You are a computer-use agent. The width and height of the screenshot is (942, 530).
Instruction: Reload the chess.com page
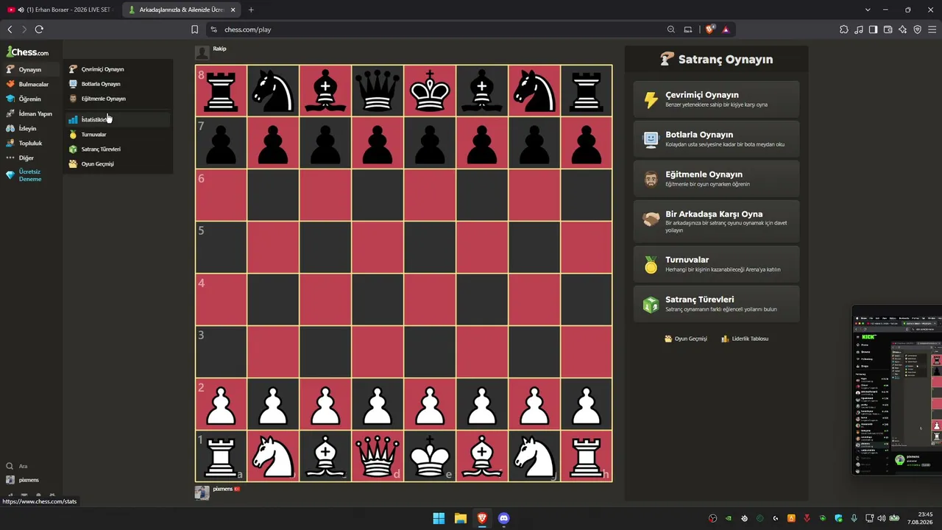click(x=39, y=29)
